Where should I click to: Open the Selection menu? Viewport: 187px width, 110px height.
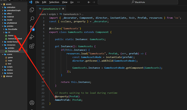(x=54, y=2)
